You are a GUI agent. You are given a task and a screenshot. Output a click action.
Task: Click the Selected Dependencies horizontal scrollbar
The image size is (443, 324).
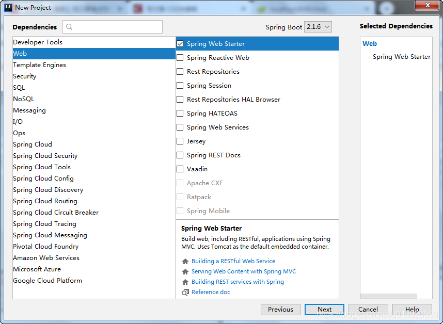388,296
